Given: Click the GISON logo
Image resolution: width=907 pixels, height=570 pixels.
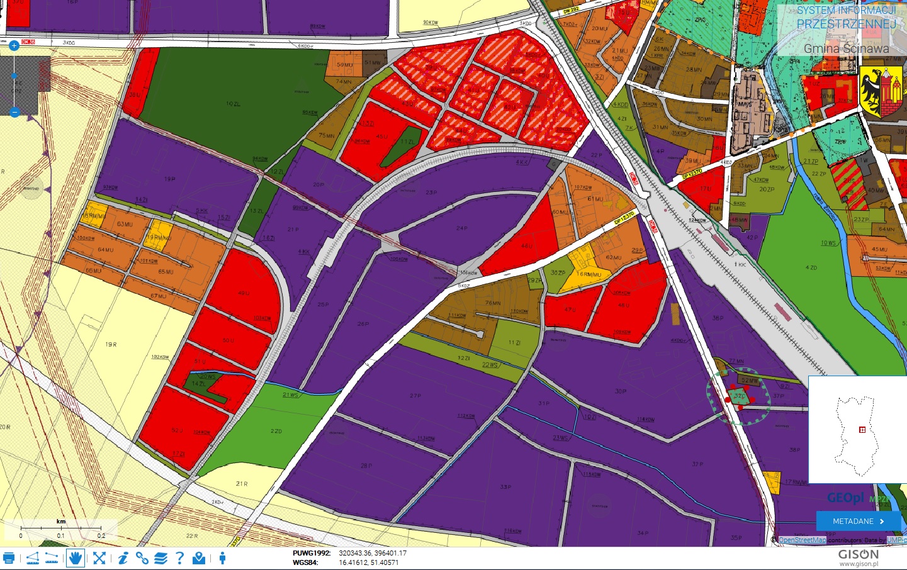Looking at the screenshot, I should pyautogui.click(x=858, y=557).
